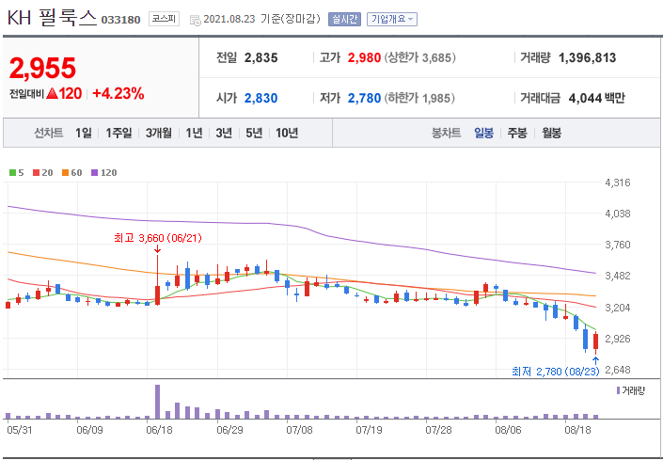Click the green 5-day moving average swatch
The height and width of the screenshot is (460, 663).
12,172
